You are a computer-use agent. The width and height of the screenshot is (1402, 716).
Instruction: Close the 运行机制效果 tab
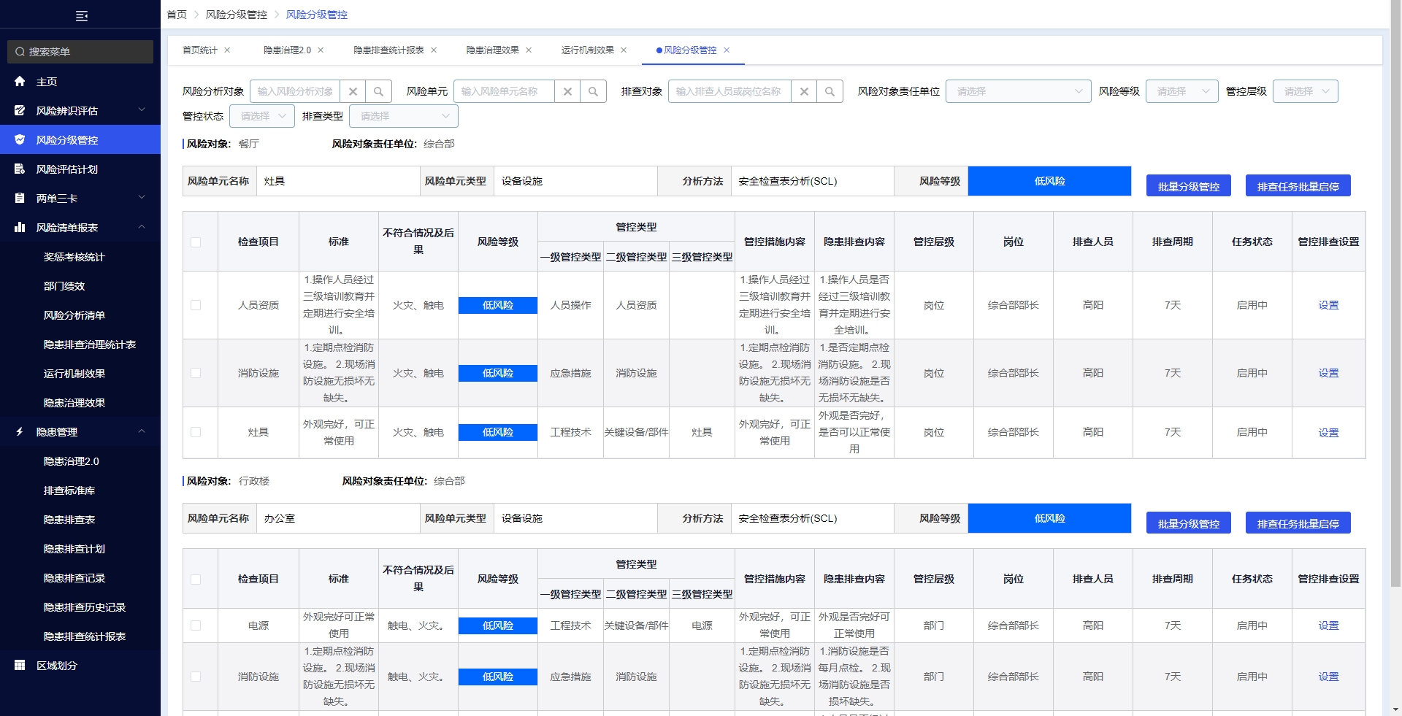click(624, 50)
